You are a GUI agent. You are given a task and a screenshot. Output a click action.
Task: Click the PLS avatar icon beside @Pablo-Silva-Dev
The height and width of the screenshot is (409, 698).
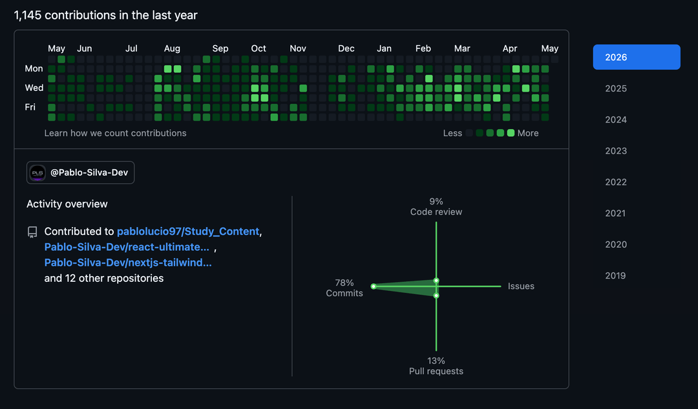[x=37, y=172]
